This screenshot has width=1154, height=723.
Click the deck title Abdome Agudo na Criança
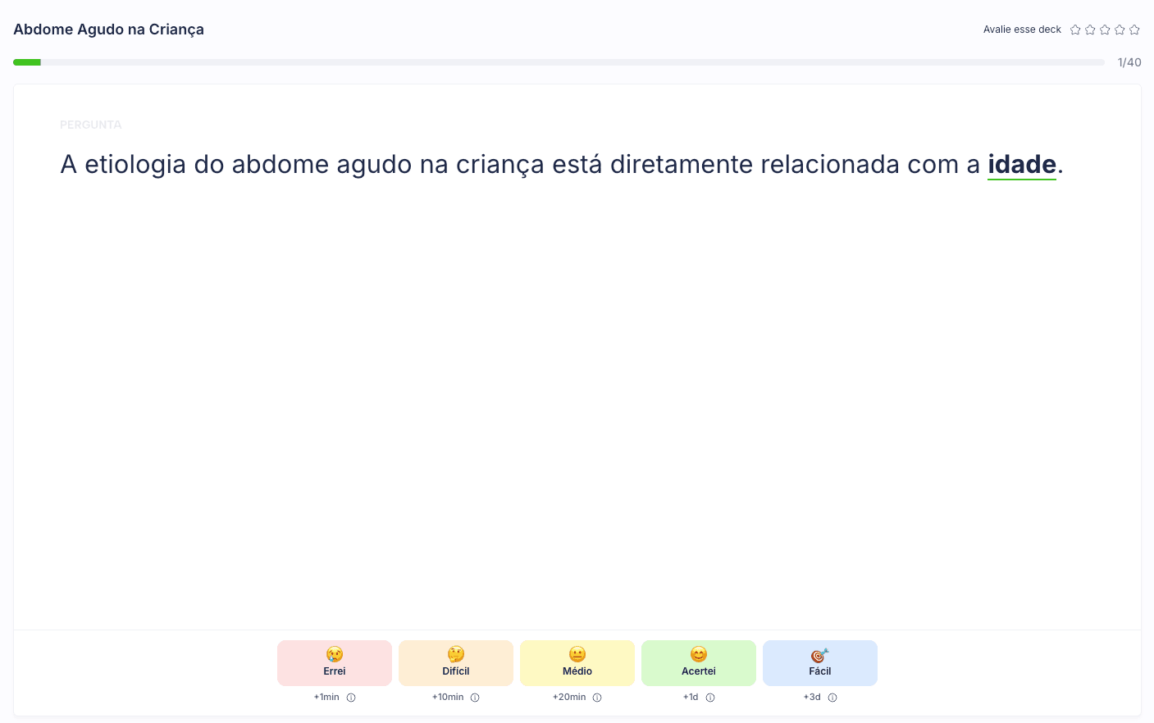(x=108, y=30)
